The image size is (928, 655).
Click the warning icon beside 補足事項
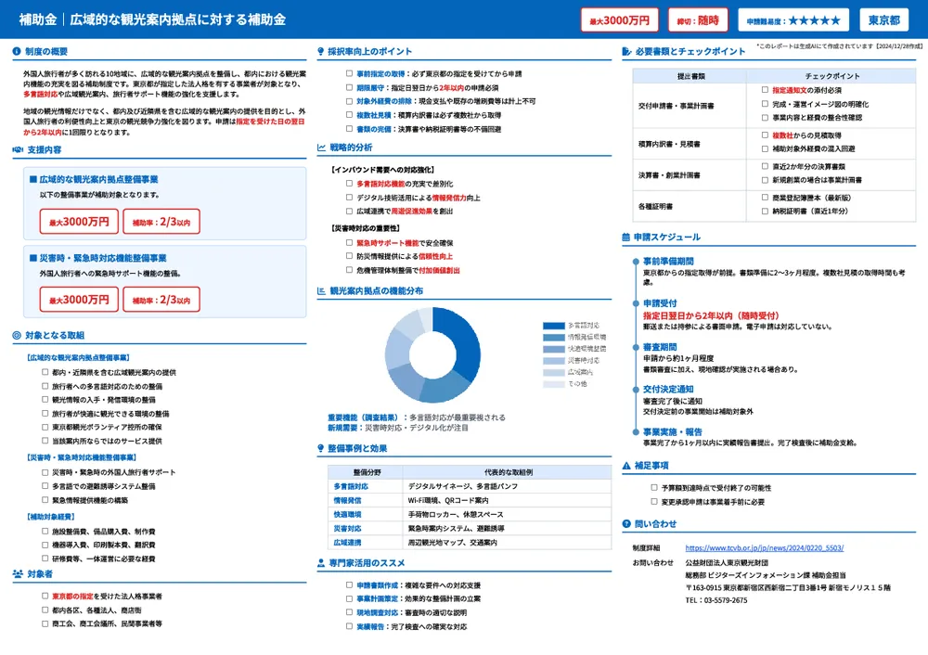[626, 466]
